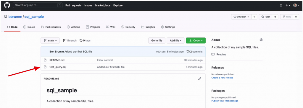
Task: Open the green Code dropdown
Action: [196, 40]
